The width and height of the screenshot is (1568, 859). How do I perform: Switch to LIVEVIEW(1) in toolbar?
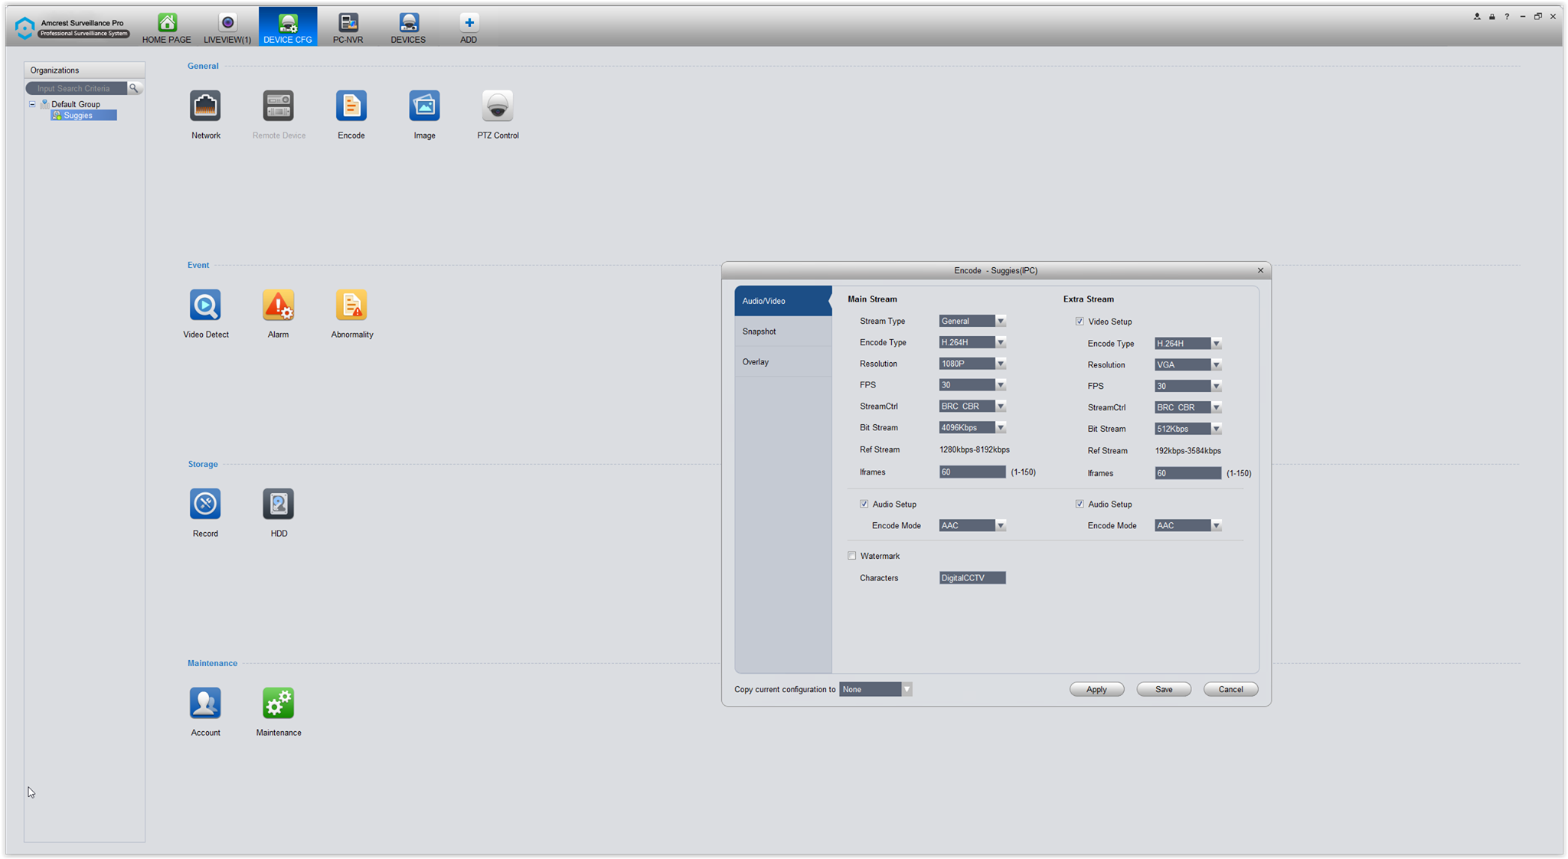[x=227, y=28]
